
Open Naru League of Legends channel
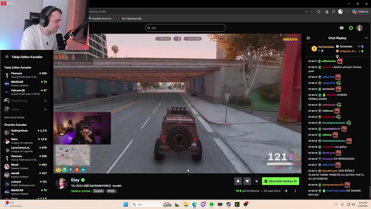[26, 141]
